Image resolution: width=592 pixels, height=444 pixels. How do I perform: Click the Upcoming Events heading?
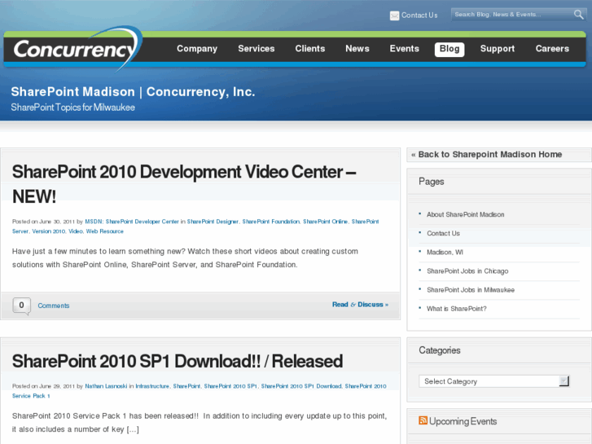(x=463, y=421)
